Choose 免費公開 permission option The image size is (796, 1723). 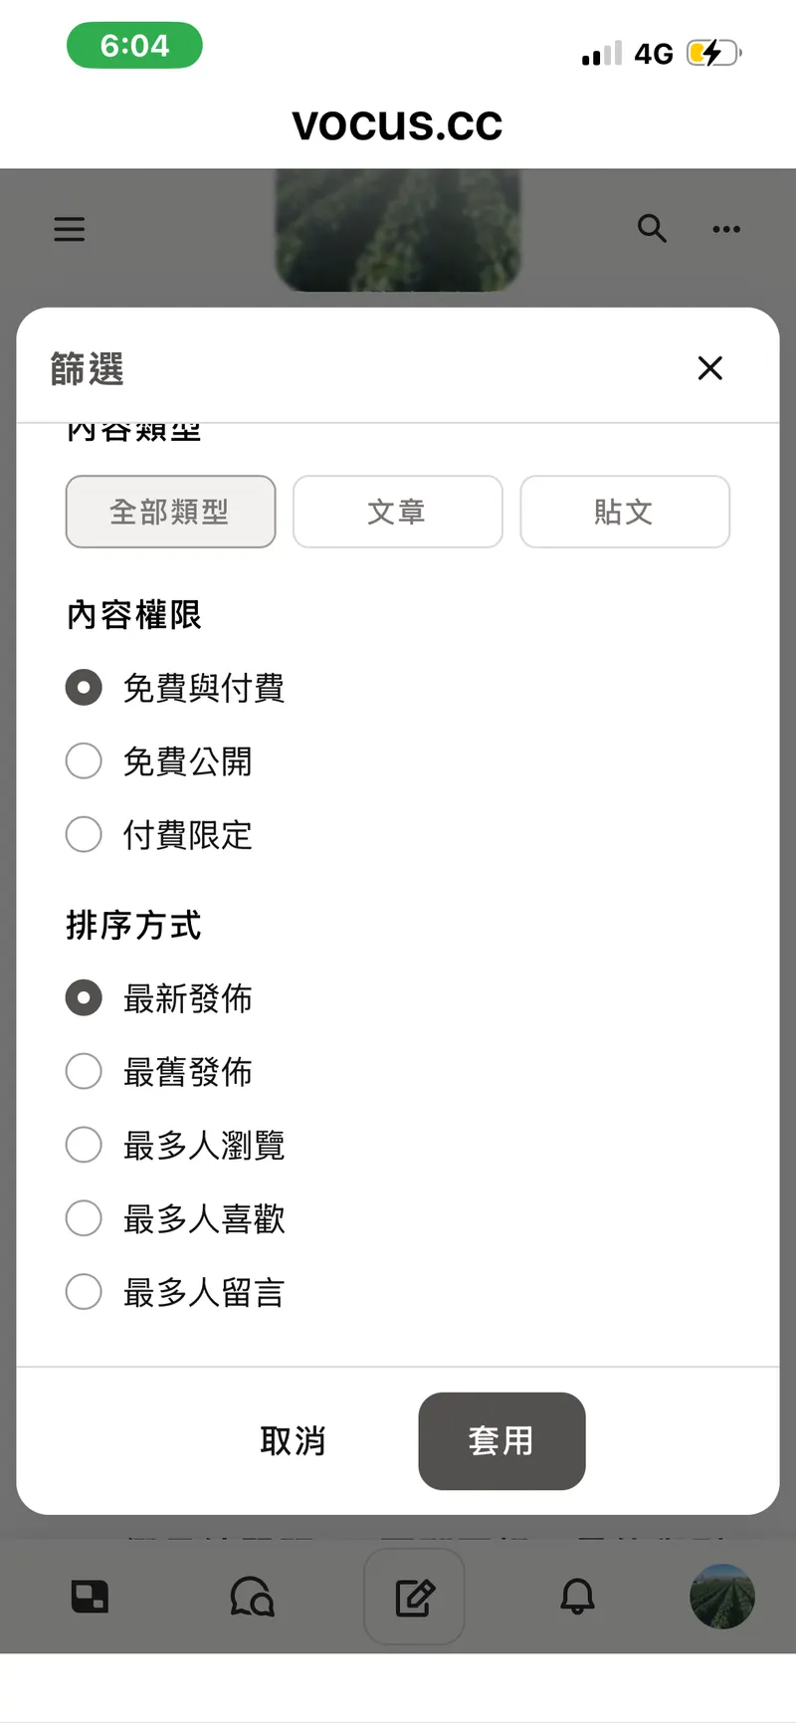pos(84,761)
